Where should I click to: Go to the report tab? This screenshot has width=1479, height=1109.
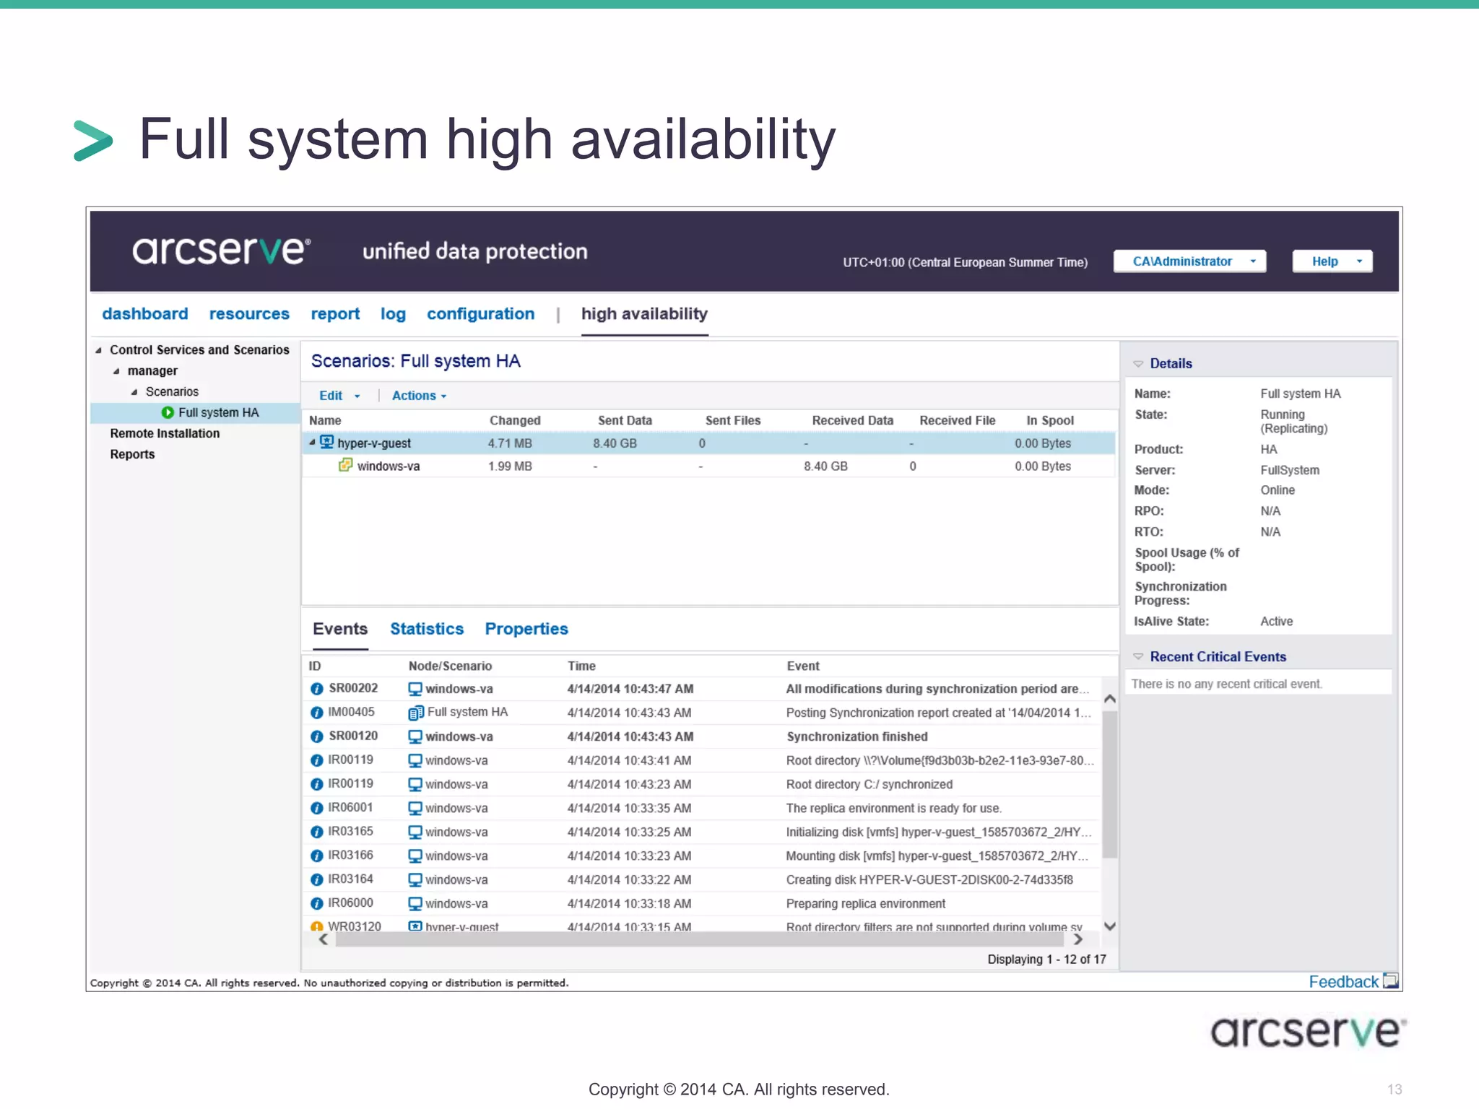tap(335, 313)
